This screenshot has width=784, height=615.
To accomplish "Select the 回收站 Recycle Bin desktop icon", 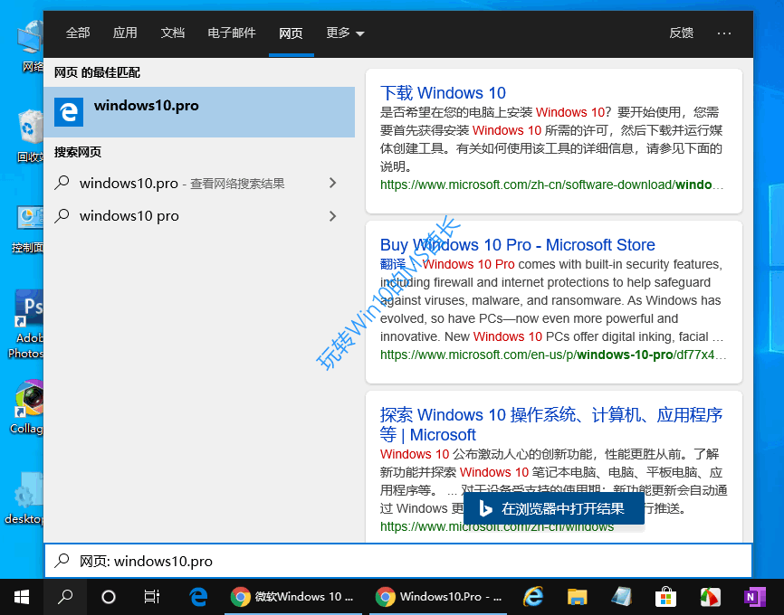I will 30,136.
